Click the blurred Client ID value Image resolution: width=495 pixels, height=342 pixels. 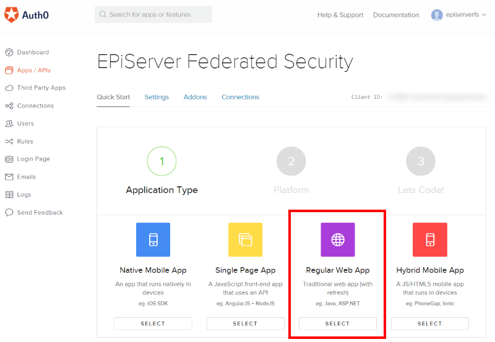436,97
